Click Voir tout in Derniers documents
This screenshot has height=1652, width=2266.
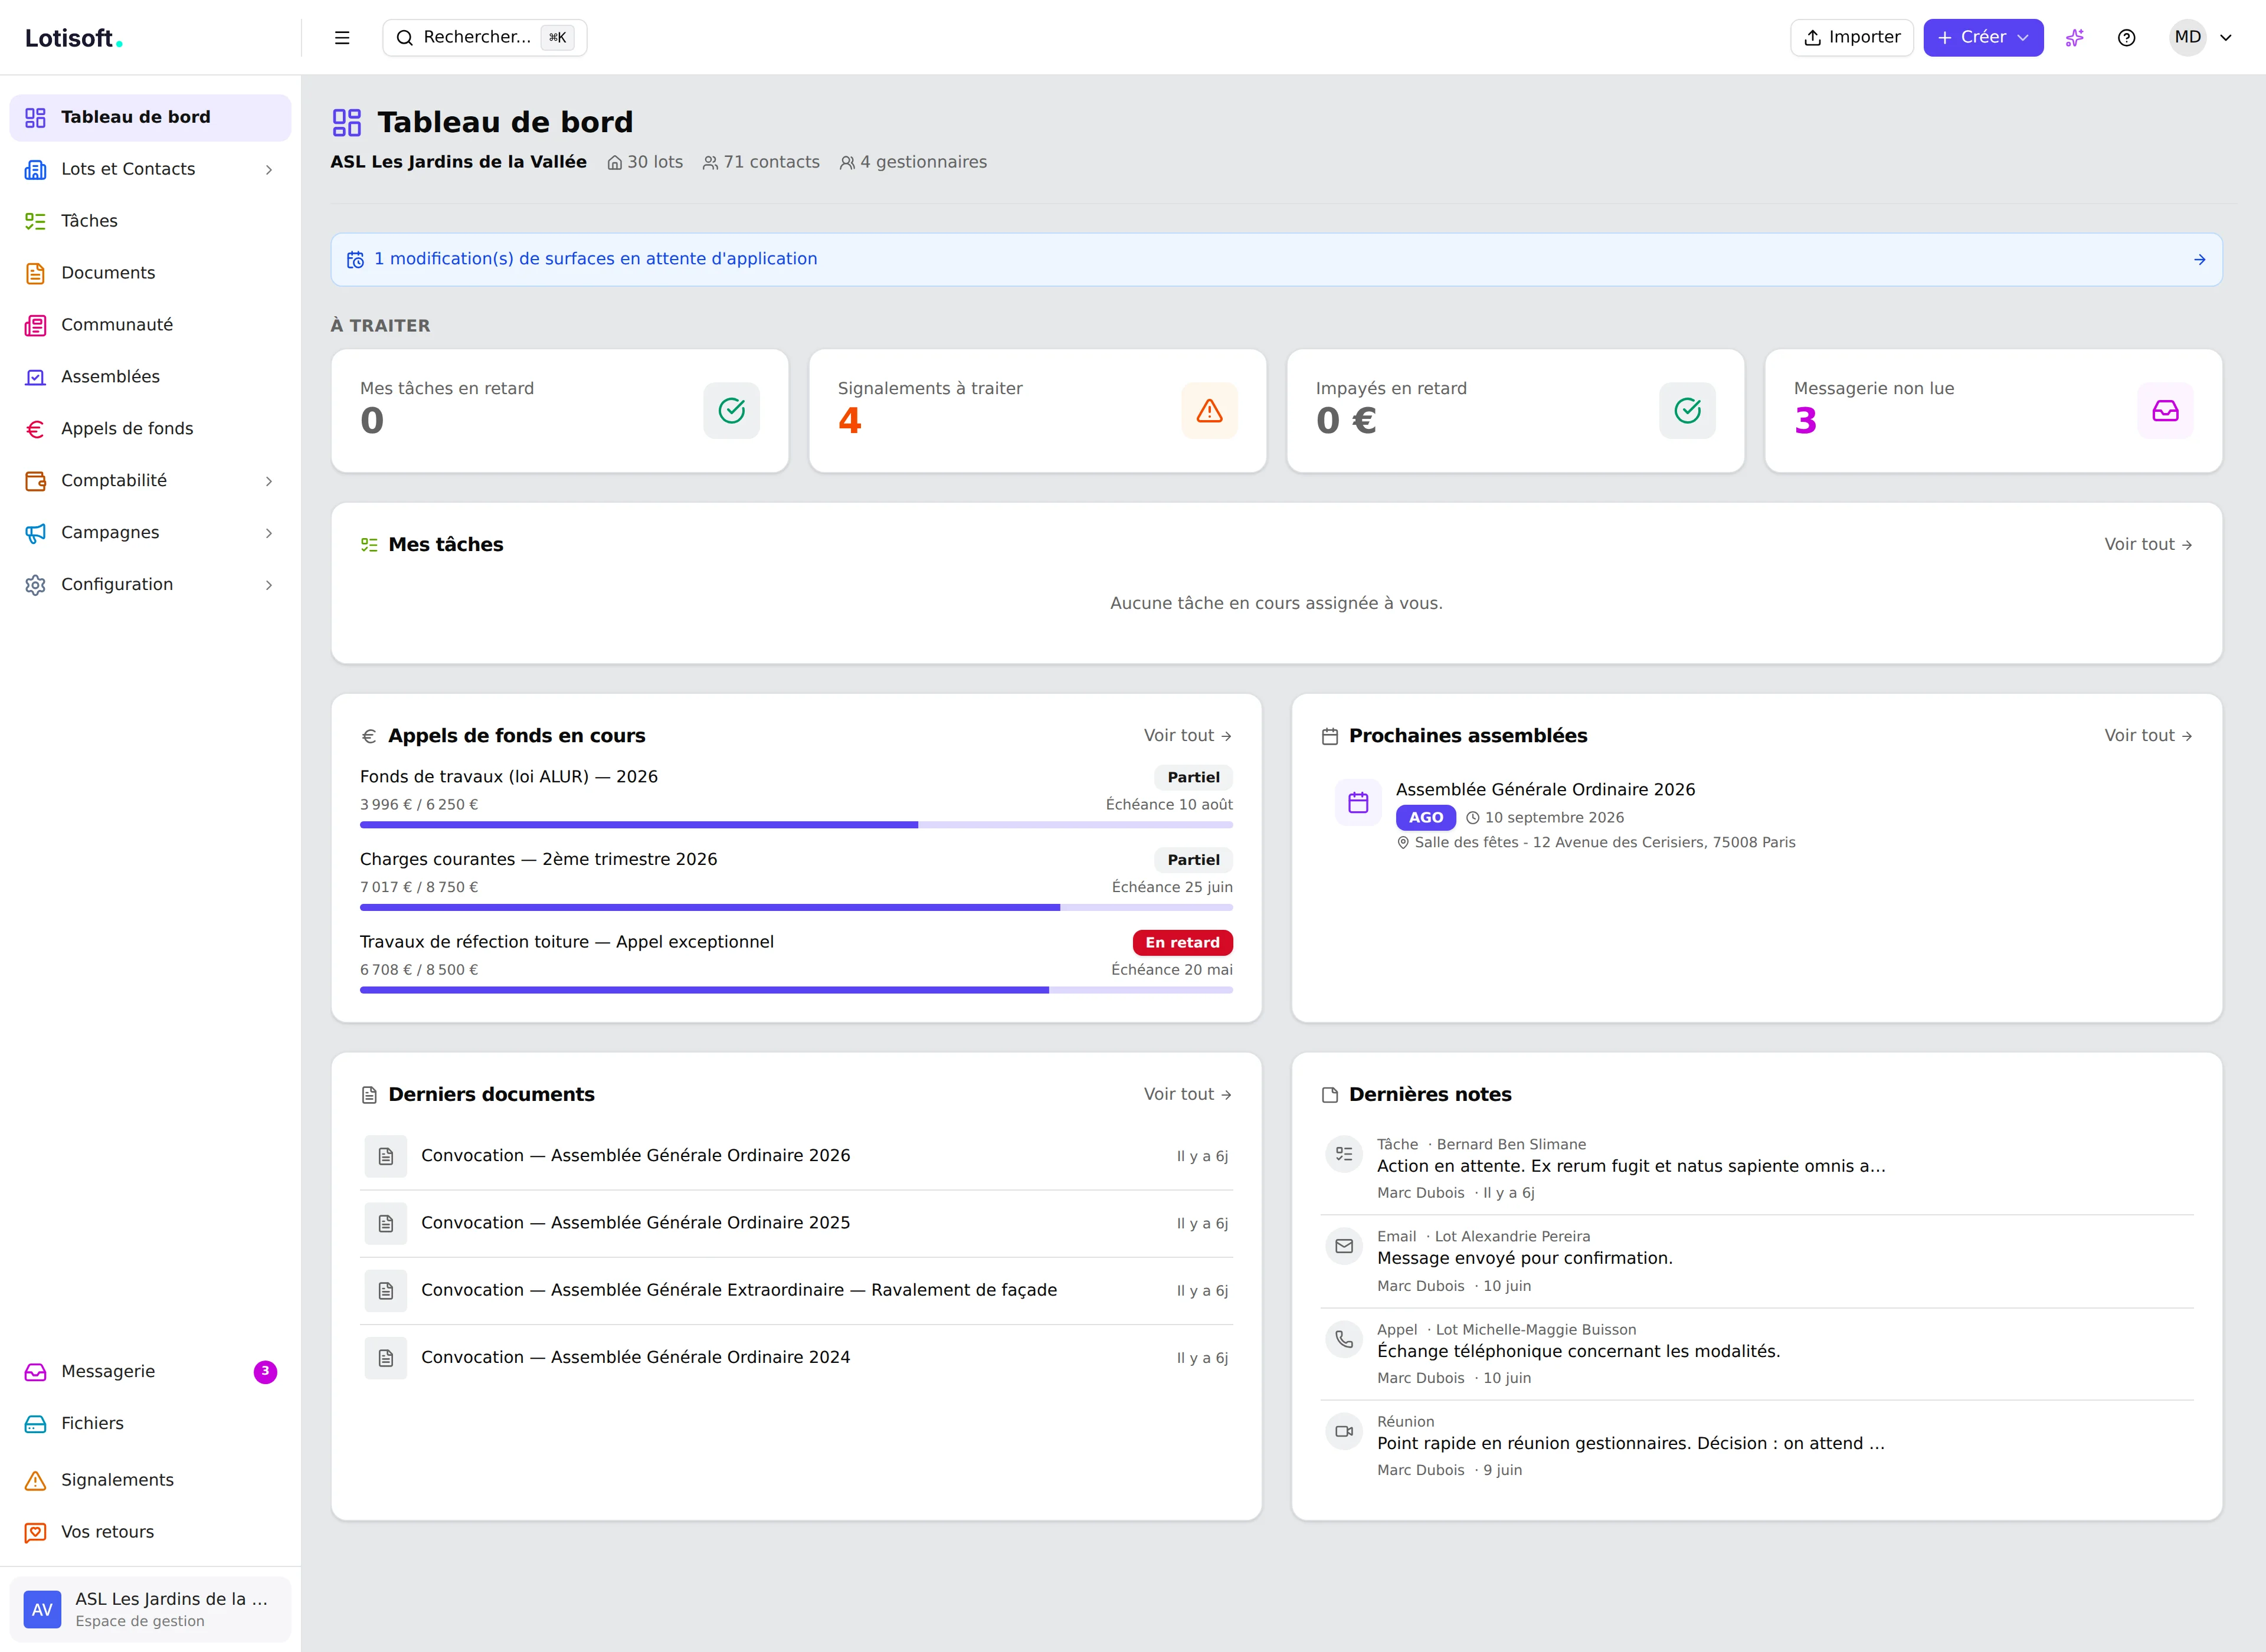pos(1188,1095)
